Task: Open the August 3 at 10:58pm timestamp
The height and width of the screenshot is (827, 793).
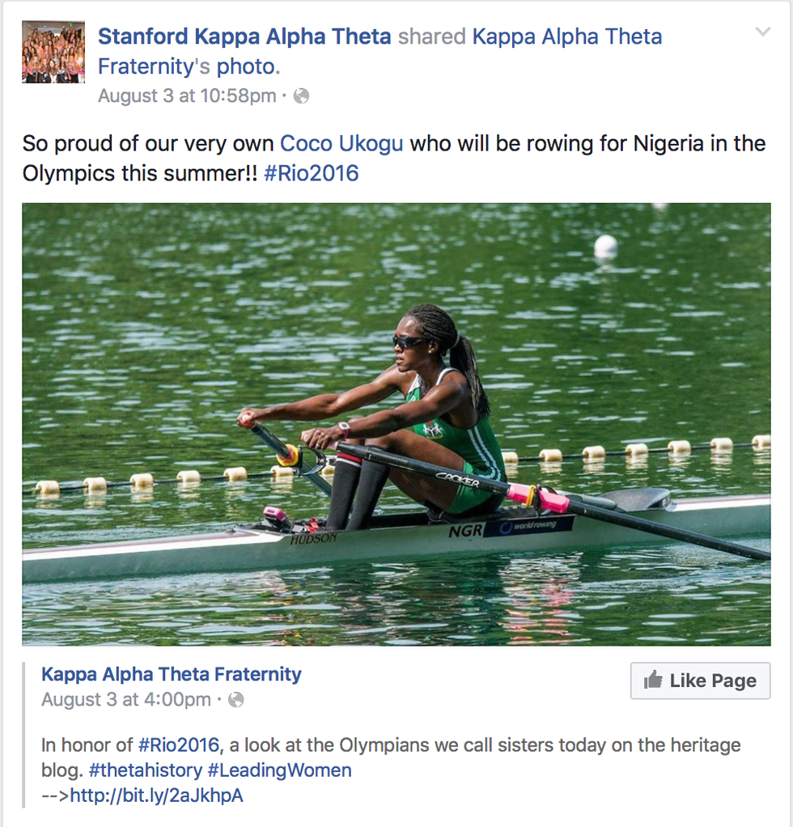Action: 187,96
